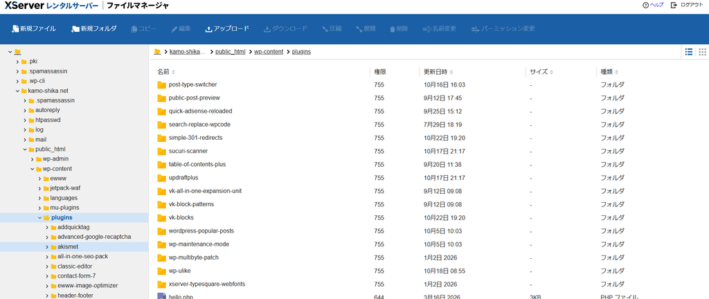
Task: Click the 展開 extract toolbar item
Action: [366, 28]
